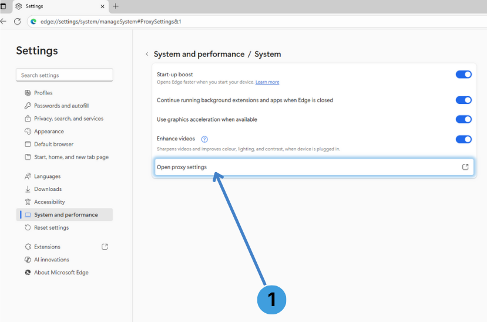Screen dimensions: 487x322
Task: Click the Edge icon in the address bar
Action: tap(33, 21)
